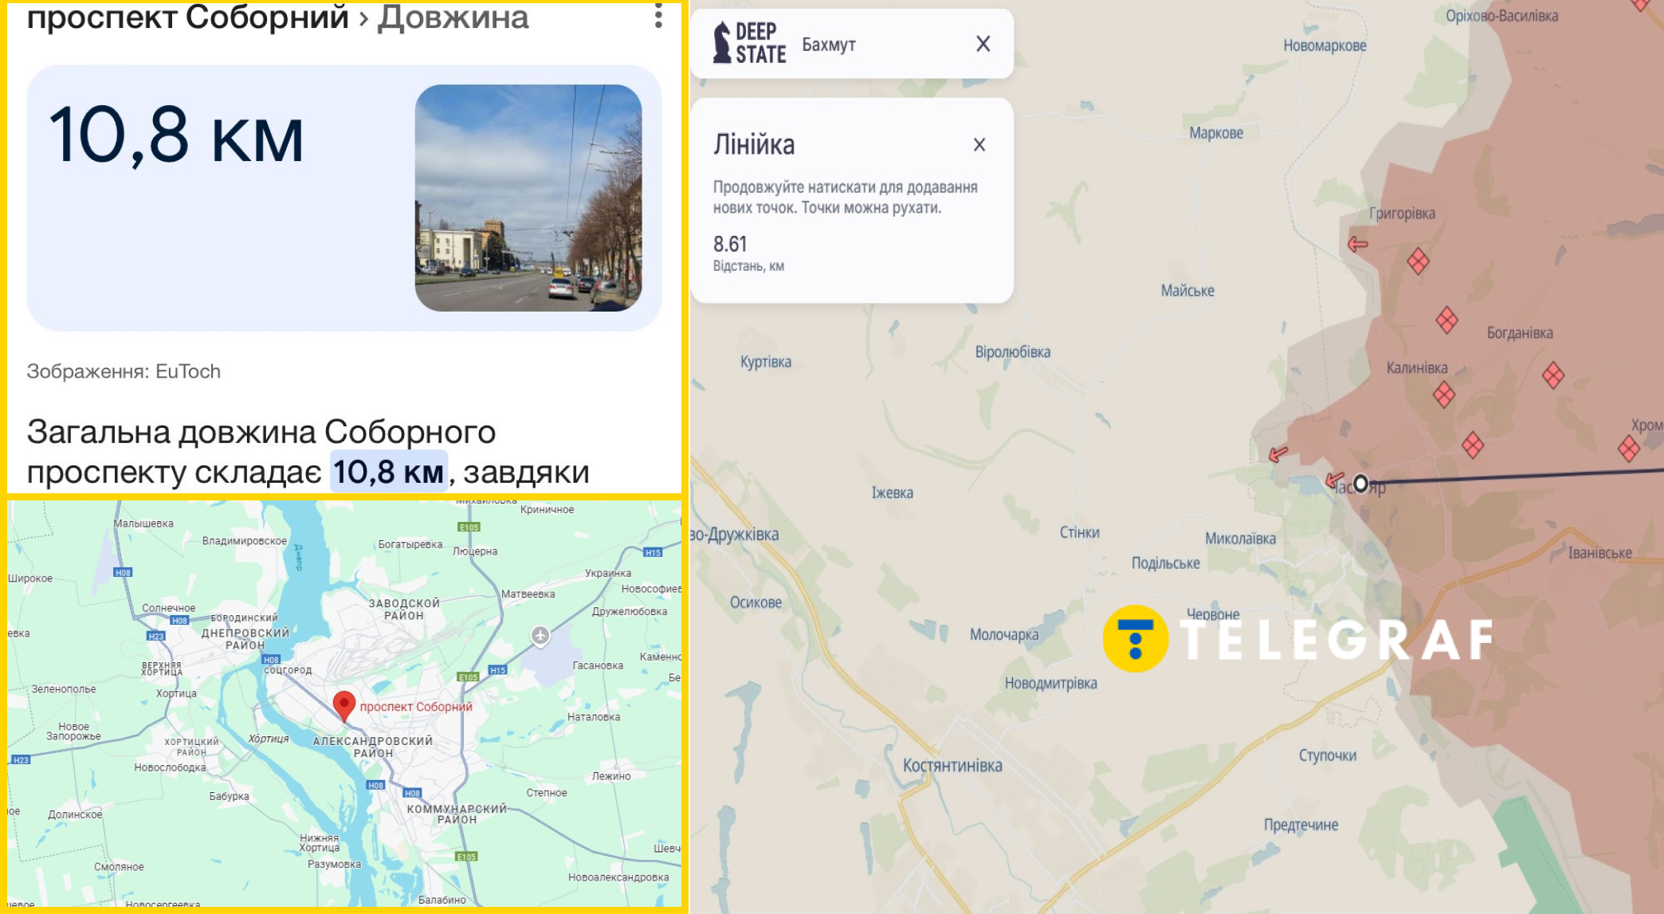Close the Лінійка ruler panel
The image size is (1664, 914).
click(979, 145)
